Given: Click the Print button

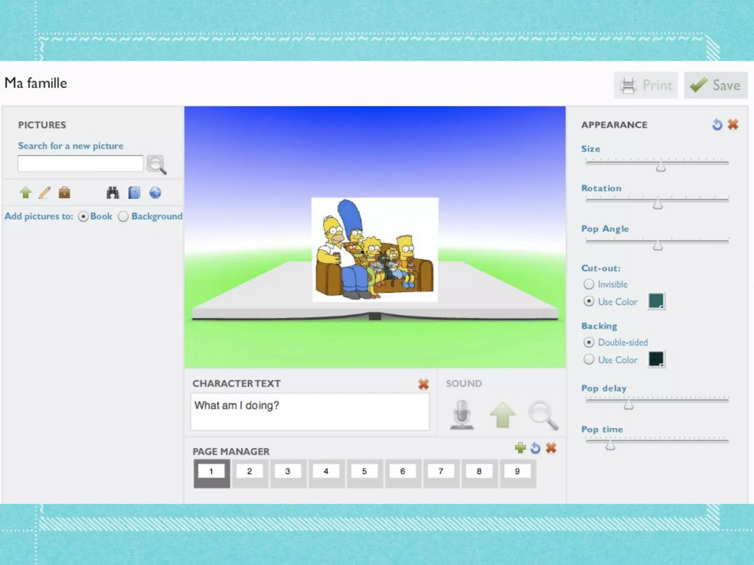Looking at the screenshot, I should point(646,85).
